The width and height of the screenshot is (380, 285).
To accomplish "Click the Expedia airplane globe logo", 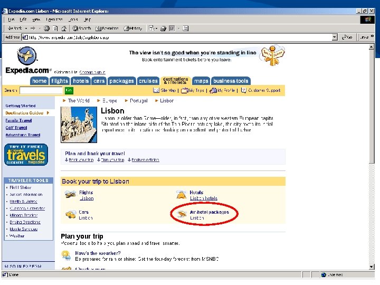I will (x=27, y=56).
